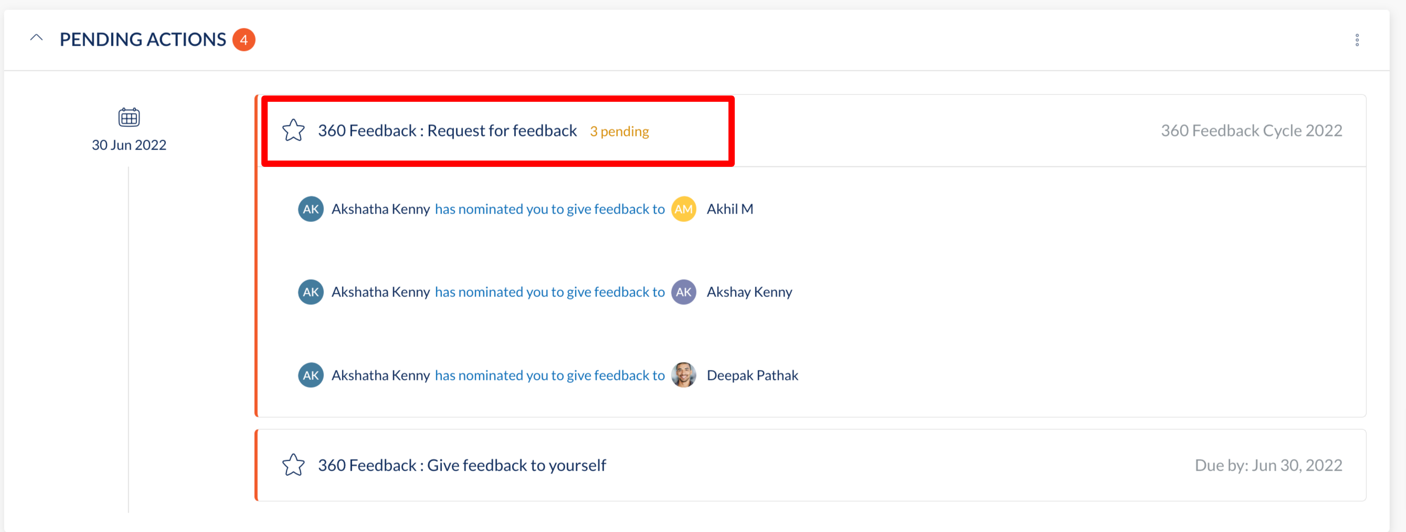1406x532 pixels.
Task: Click the calendar icon above 30 Jun 2022
Action: [x=129, y=117]
